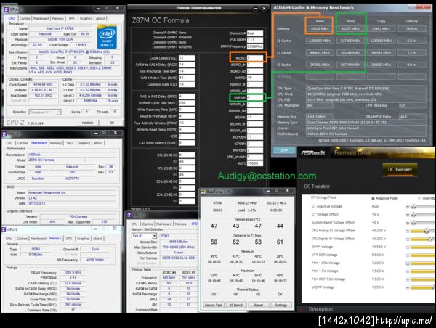436x328 pixels.
Task: Select Override mode for CPU Voltage Mode
Action: point(419,198)
